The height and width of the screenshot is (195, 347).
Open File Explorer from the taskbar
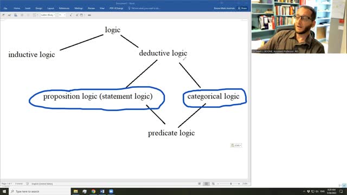[76, 191]
